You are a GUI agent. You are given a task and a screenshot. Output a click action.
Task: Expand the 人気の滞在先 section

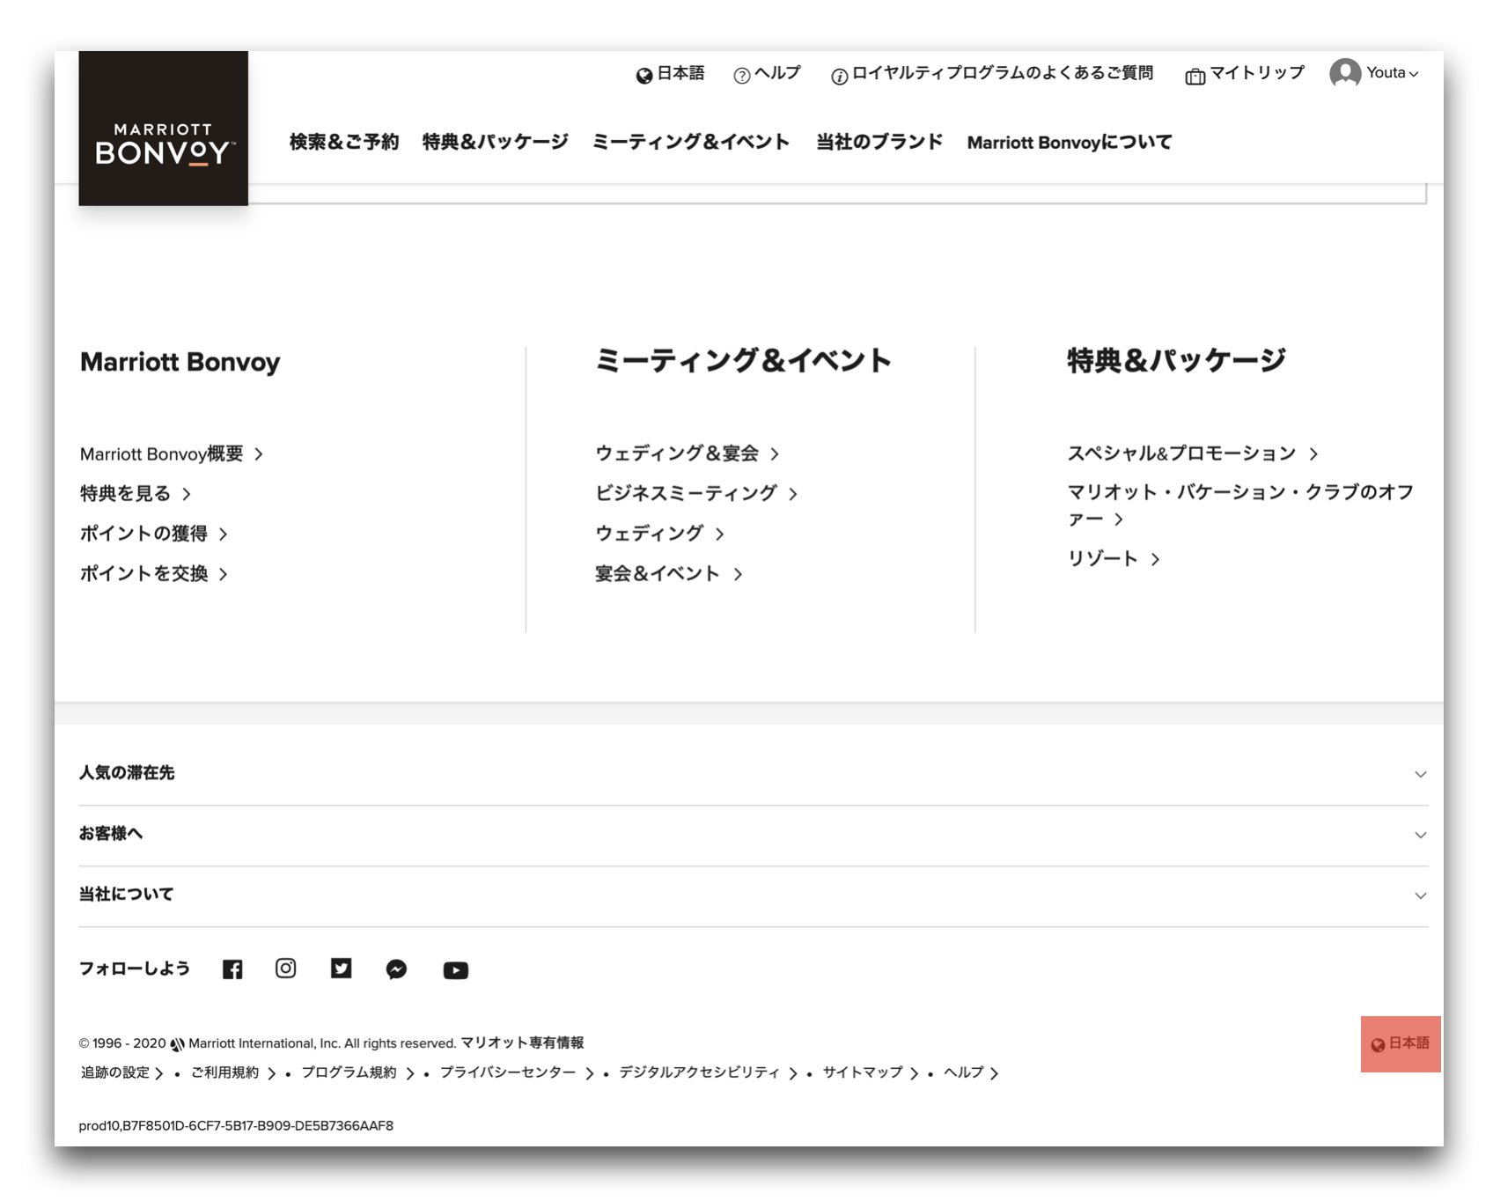[x=754, y=773]
